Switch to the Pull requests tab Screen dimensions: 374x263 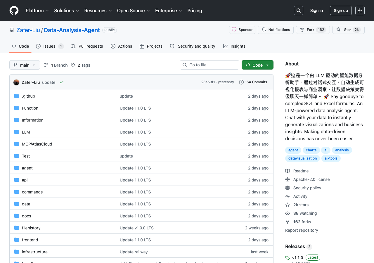(87, 46)
